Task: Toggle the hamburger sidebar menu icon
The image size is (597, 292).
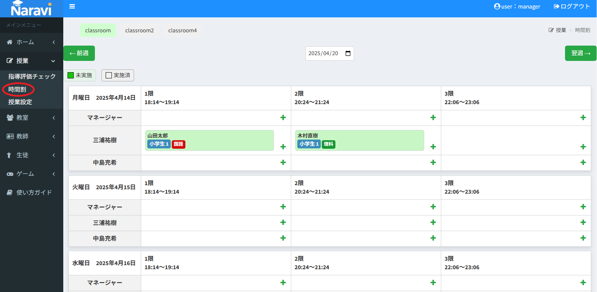Action: click(72, 6)
